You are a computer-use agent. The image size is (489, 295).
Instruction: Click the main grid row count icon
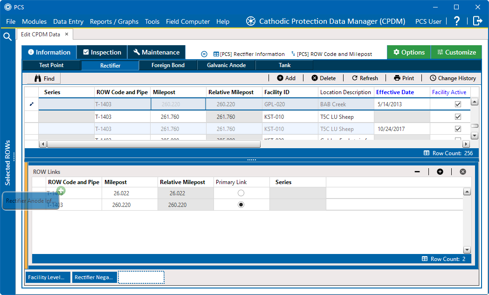pyautogui.click(x=427, y=153)
